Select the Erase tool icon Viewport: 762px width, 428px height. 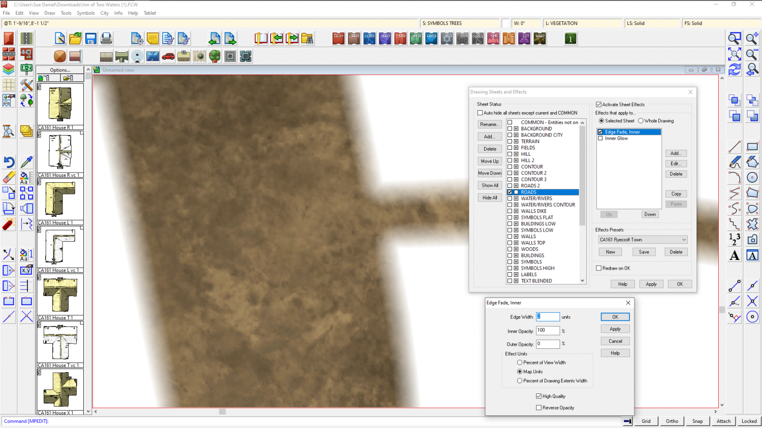coord(9,177)
